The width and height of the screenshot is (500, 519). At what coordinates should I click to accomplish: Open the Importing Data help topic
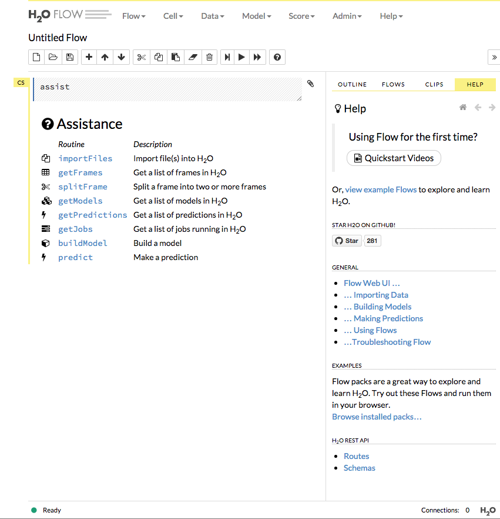click(x=376, y=295)
